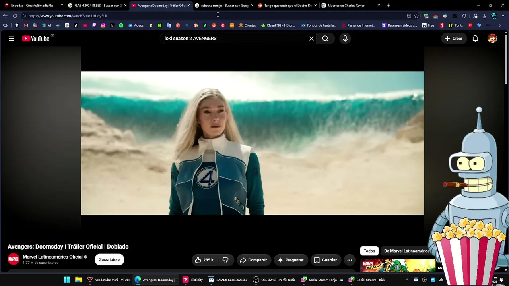
Task: Bookmark this page with the star icon
Action: pyautogui.click(x=416, y=16)
